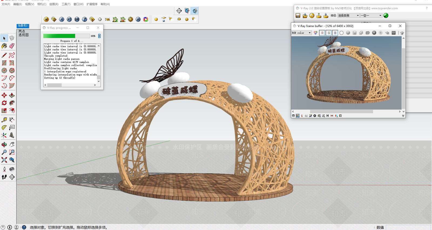Choose the pink Eraser tool
Screen dimensions: 432x230
coord(12,46)
